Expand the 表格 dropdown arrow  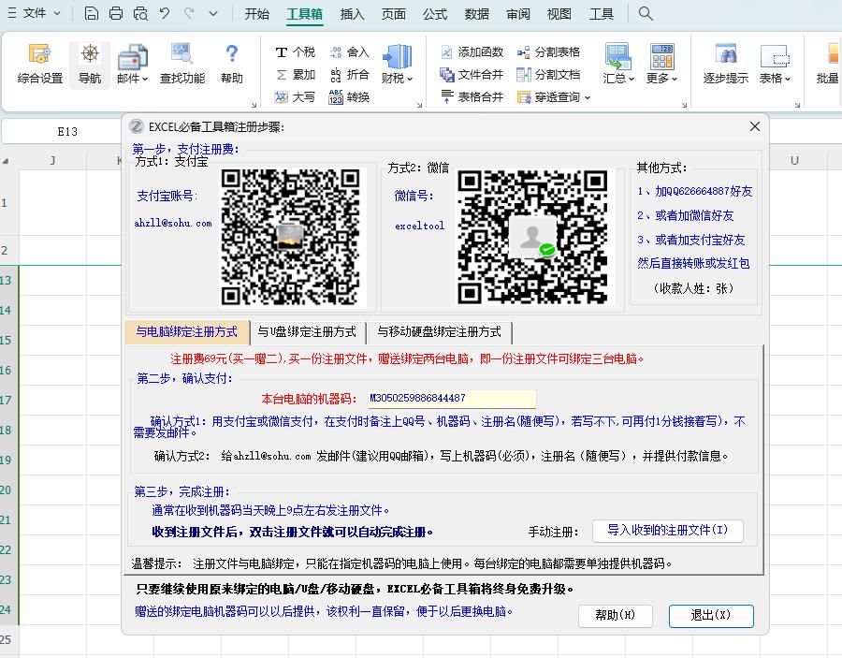788,80
